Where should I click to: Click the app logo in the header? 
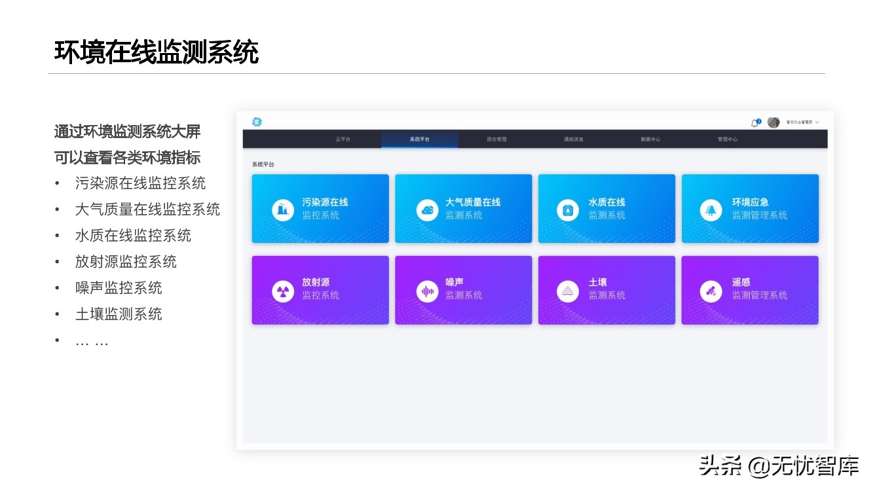pyautogui.click(x=257, y=122)
